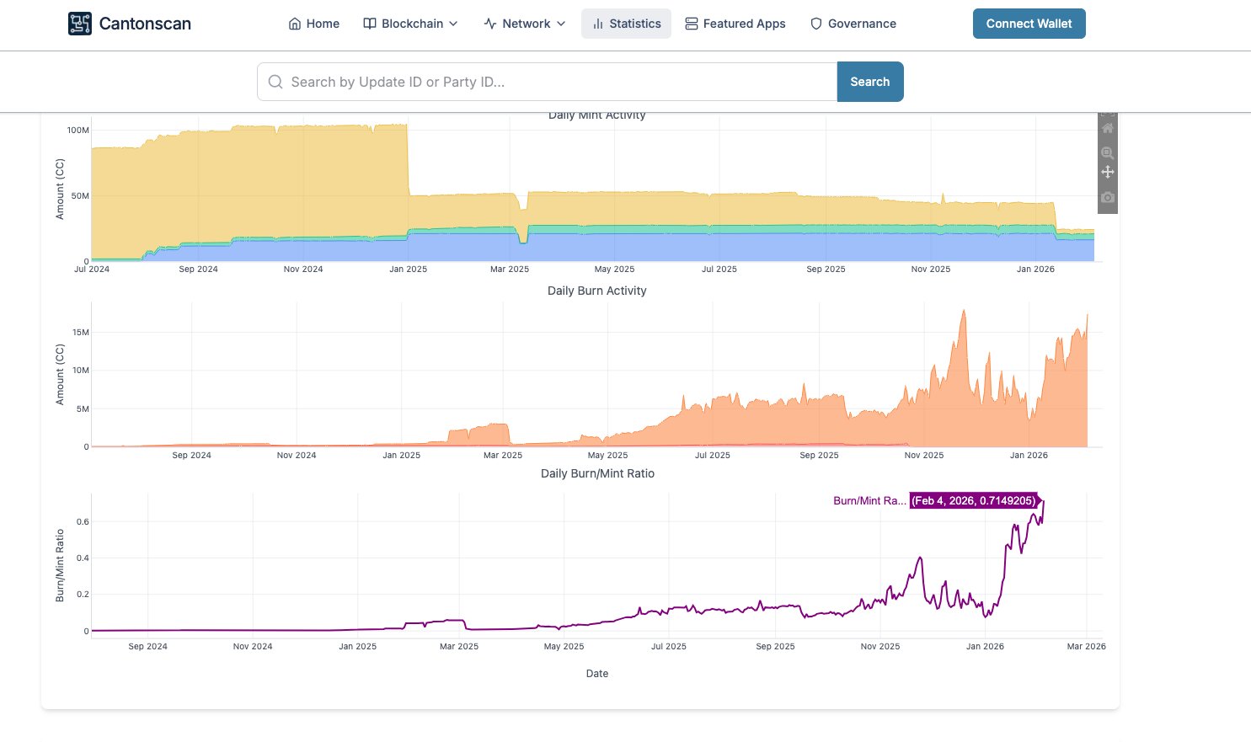The height and width of the screenshot is (742, 1251).
Task: Click the Cantonscan brand name text
Action: click(145, 24)
